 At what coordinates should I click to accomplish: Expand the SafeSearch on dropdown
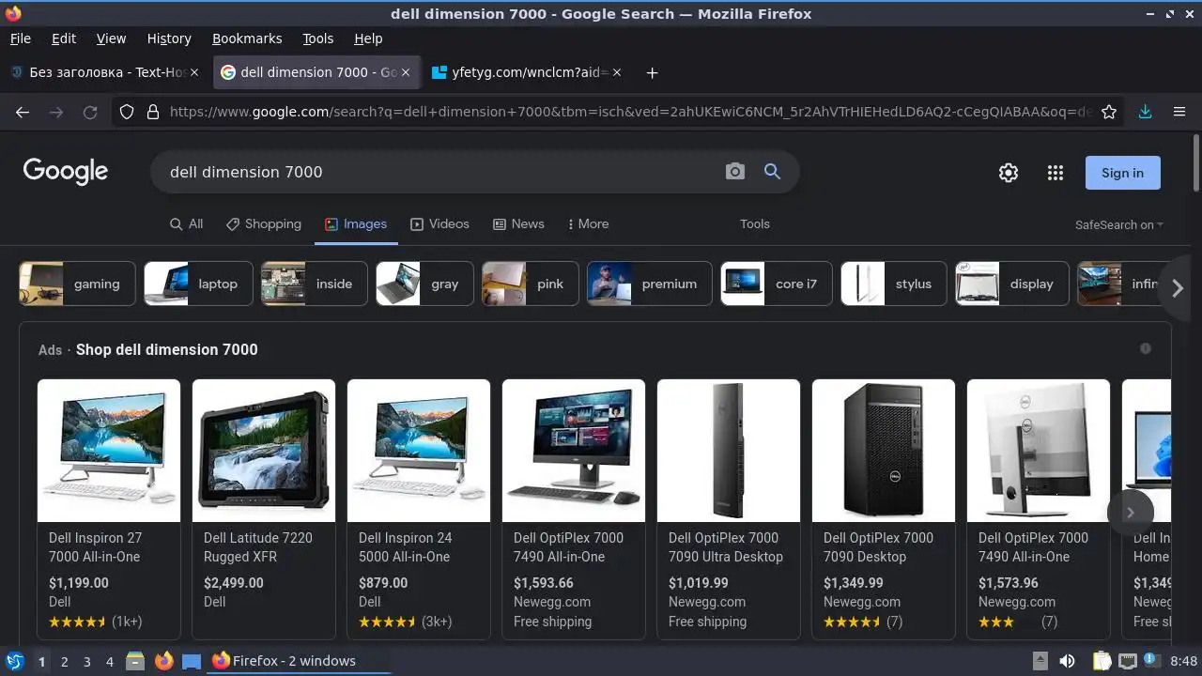pyautogui.click(x=1118, y=224)
